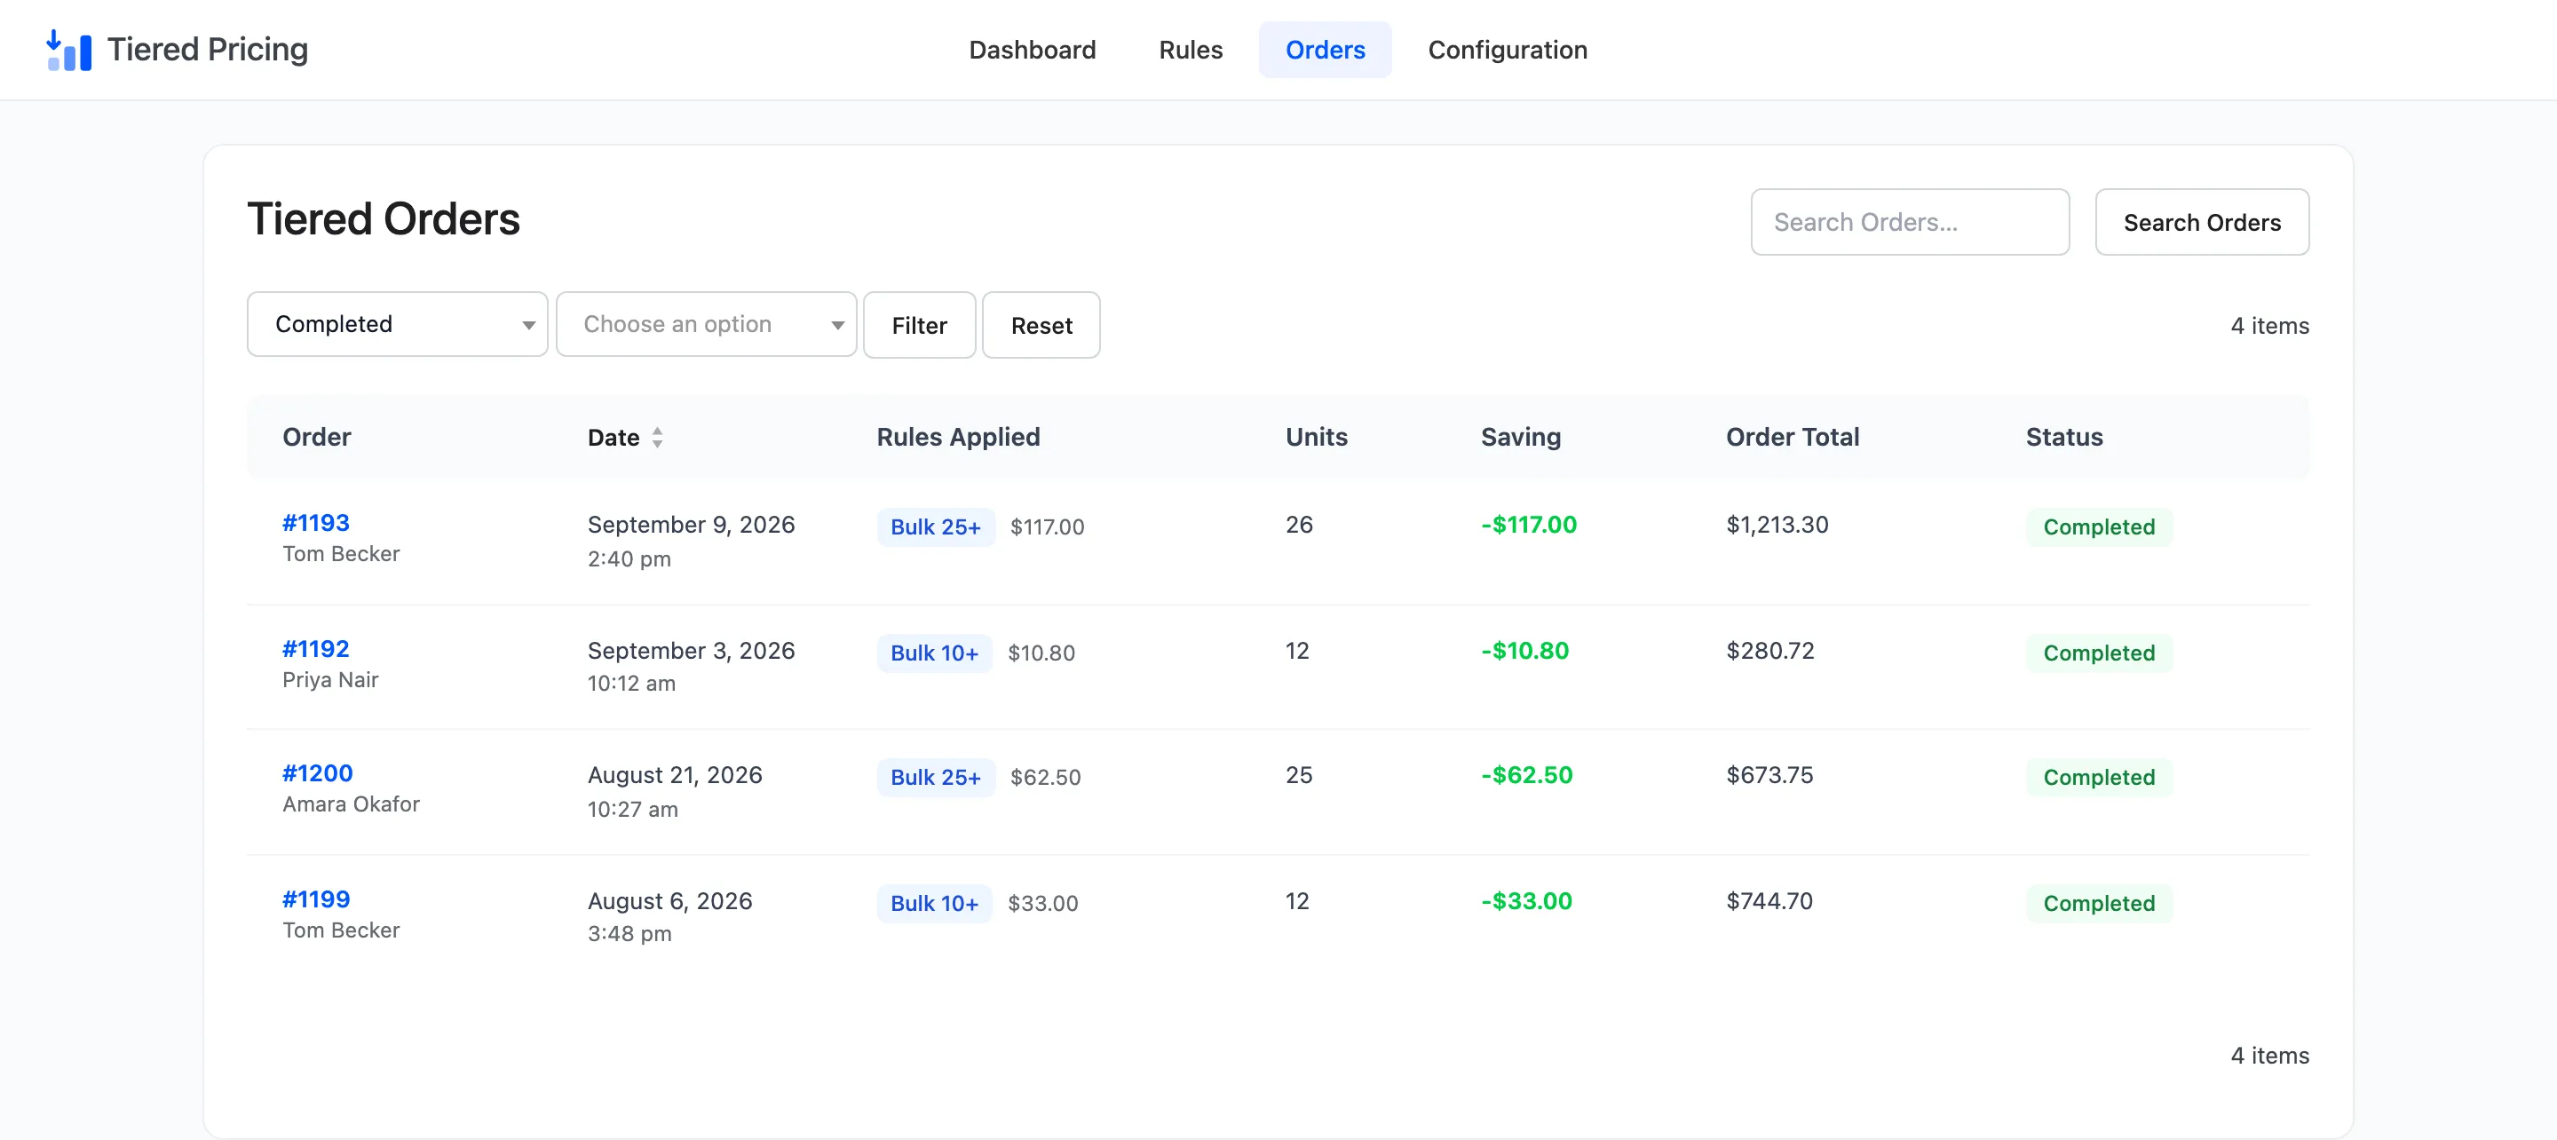Viewport: 2557px width, 1140px height.
Task: Click Completed badge for order #1199
Action: pyautogui.click(x=2100, y=904)
